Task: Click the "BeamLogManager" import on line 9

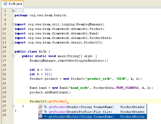Action: [x=89, y=24]
